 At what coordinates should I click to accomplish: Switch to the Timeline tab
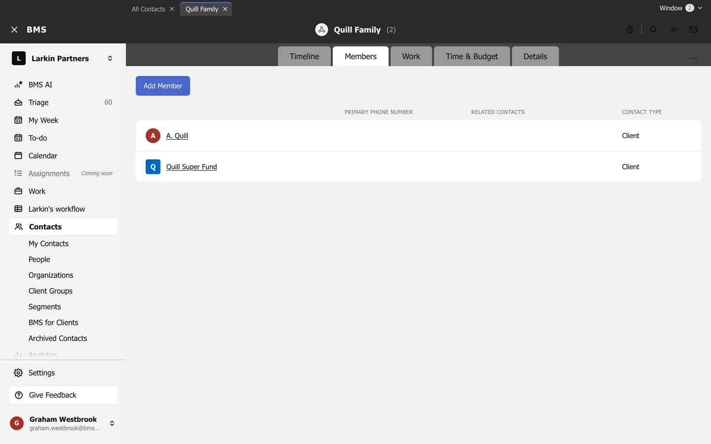click(304, 56)
